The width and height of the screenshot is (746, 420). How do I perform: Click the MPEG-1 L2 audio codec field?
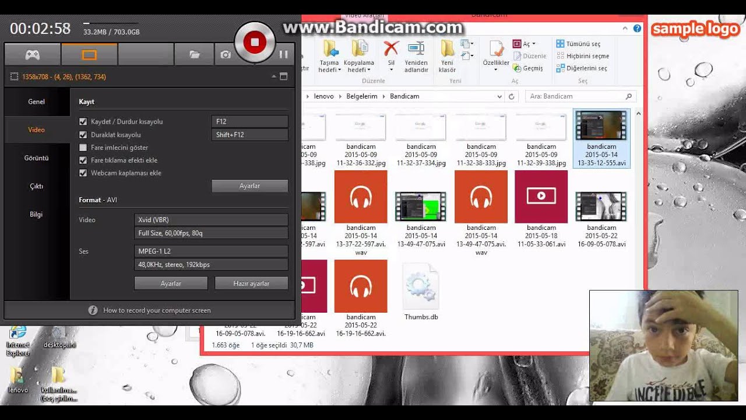(x=211, y=251)
